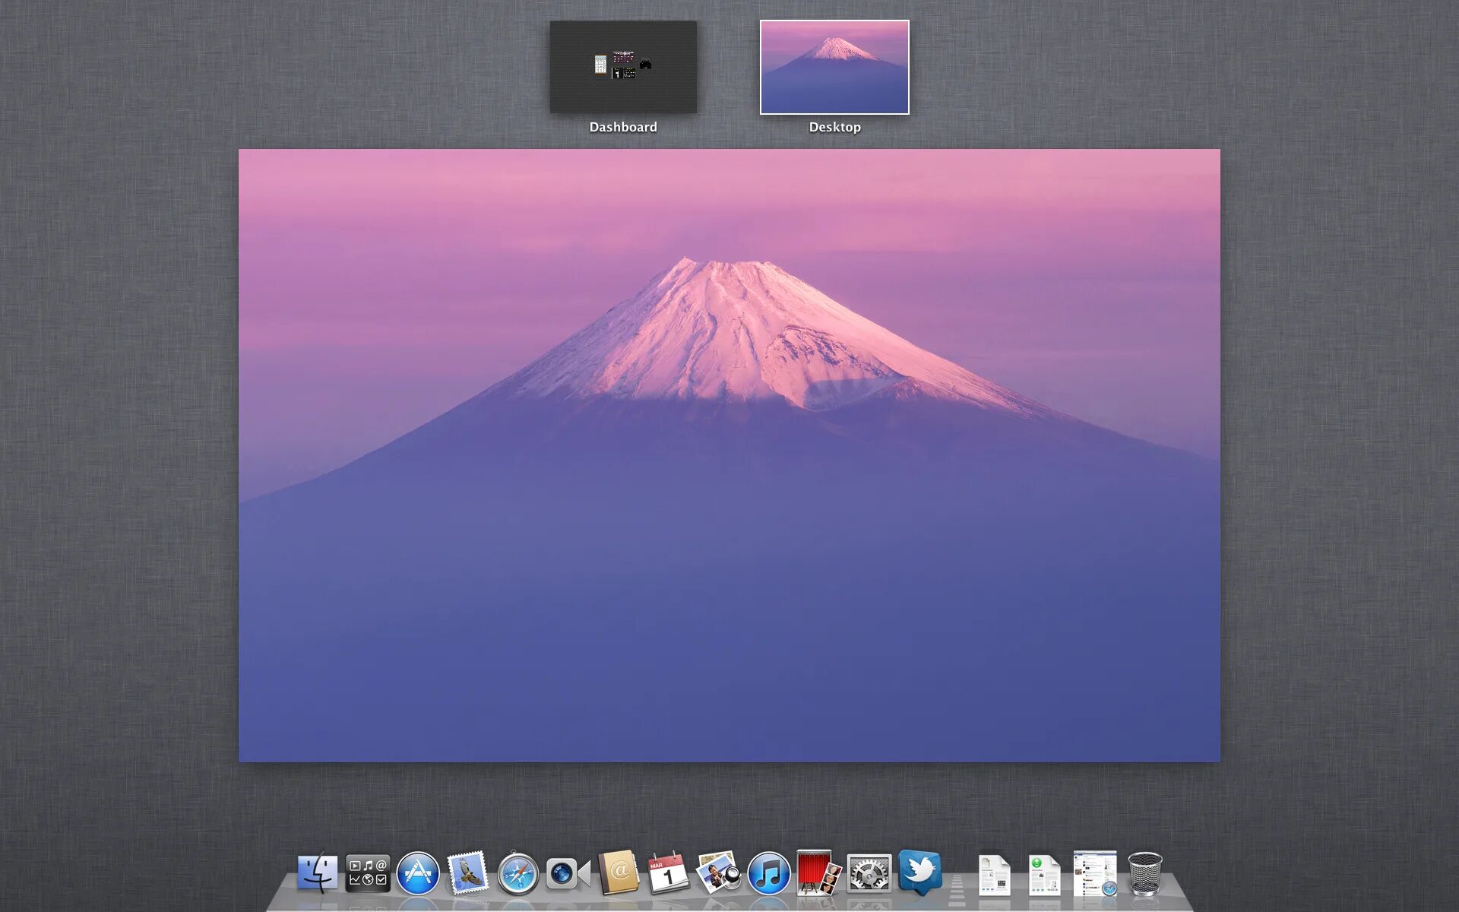This screenshot has width=1459, height=912.
Task: Launch Safari from the dock
Action: 518,873
